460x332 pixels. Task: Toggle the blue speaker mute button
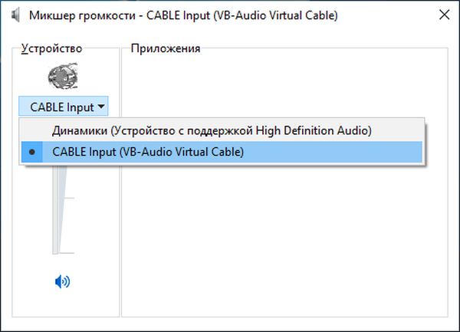coord(62,281)
